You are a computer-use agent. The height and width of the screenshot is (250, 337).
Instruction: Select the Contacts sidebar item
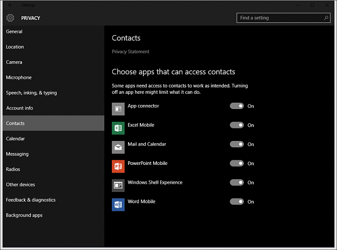coord(53,123)
